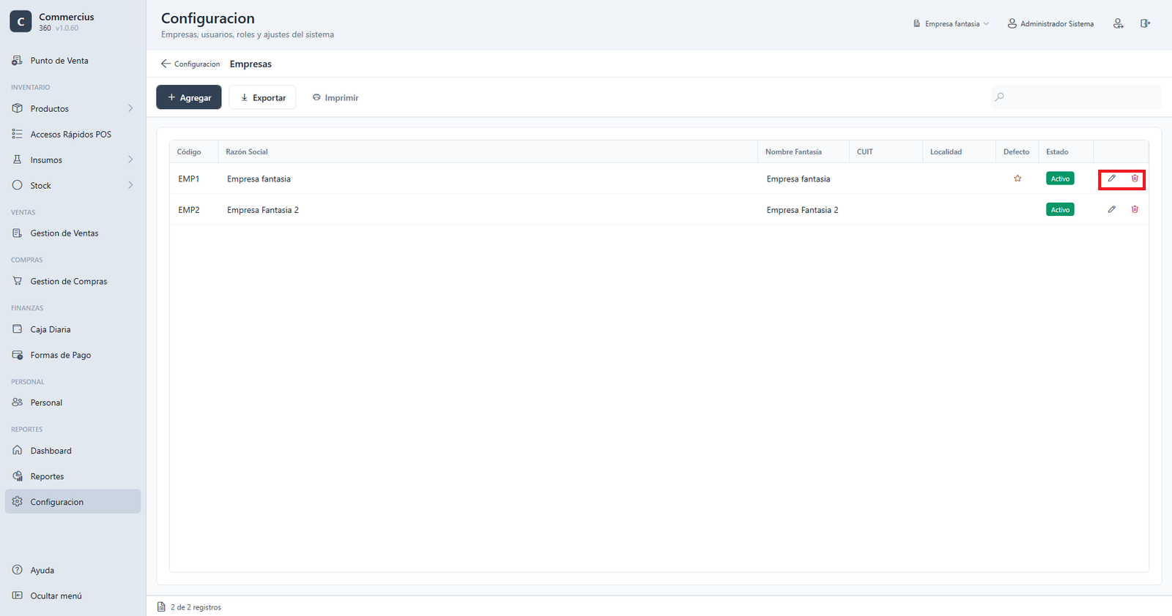The width and height of the screenshot is (1172, 616).
Task: Delete EMP2 company using trash icon
Action: (x=1135, y=209)
